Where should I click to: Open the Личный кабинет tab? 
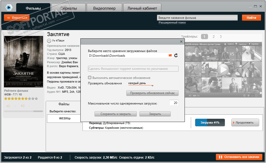coord(142,8)
